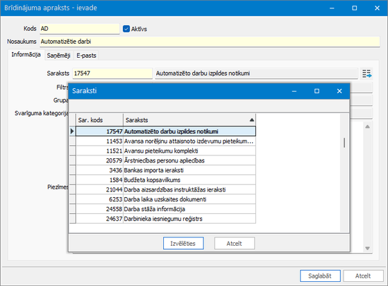Click in the Kods input field
This screenshot has height=286, width=388.
point(80,28)
